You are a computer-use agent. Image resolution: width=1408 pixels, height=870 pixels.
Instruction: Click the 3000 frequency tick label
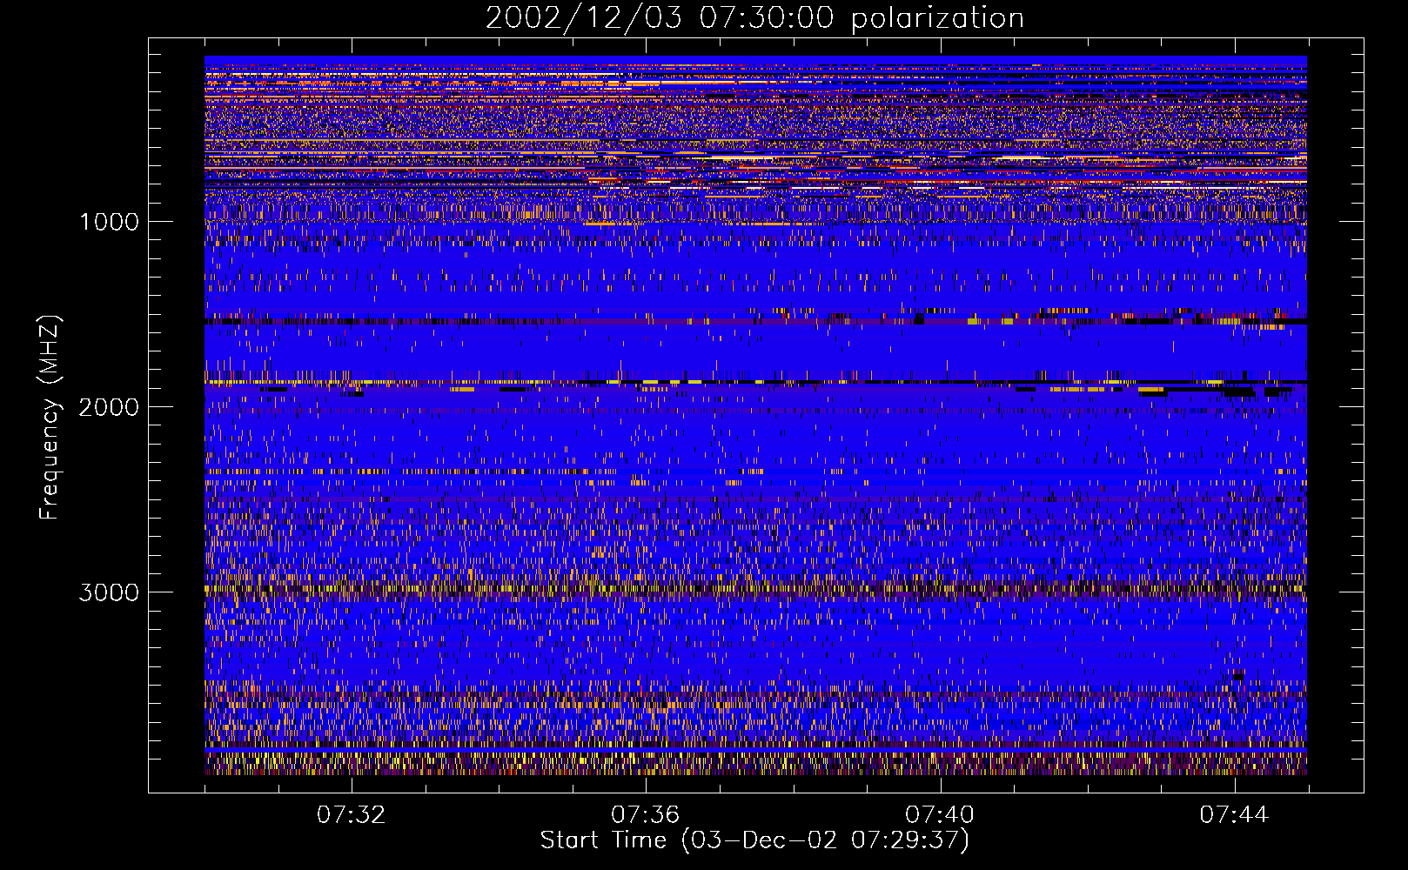(x=109, y=592)
